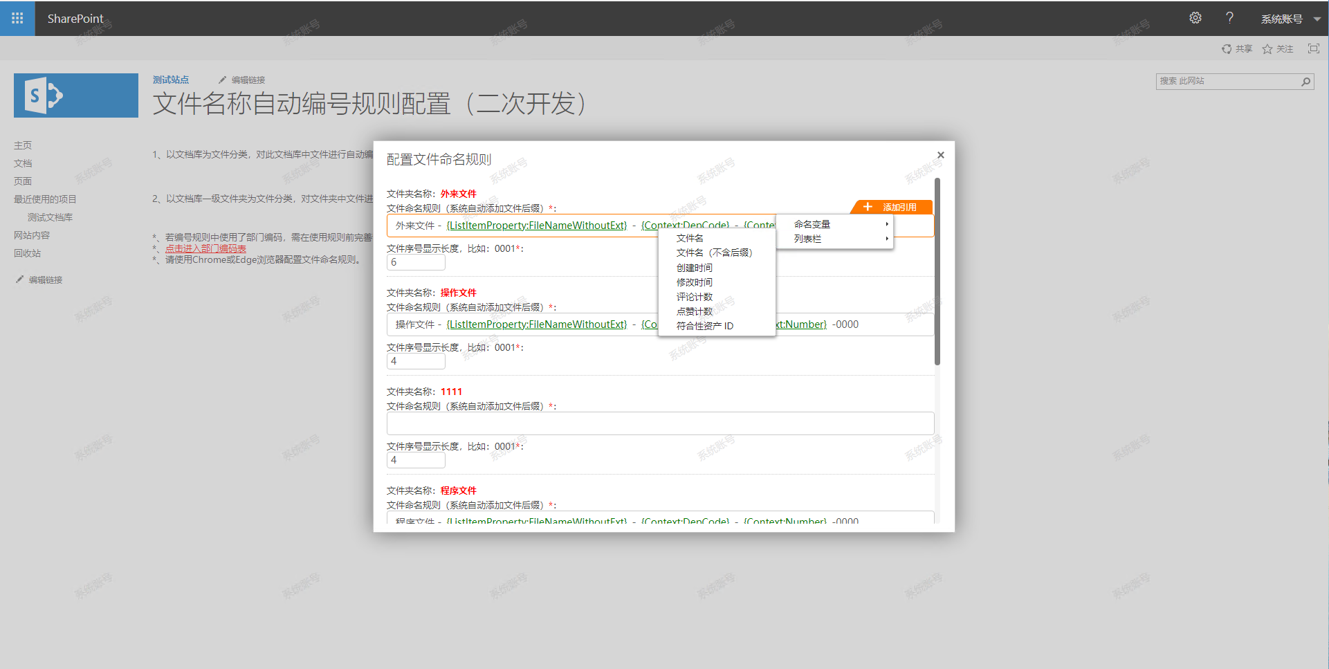Viewport: 1329px width, 669px height.
Task: Open the SharePoint app launcher grid
Action: (17, 18)
